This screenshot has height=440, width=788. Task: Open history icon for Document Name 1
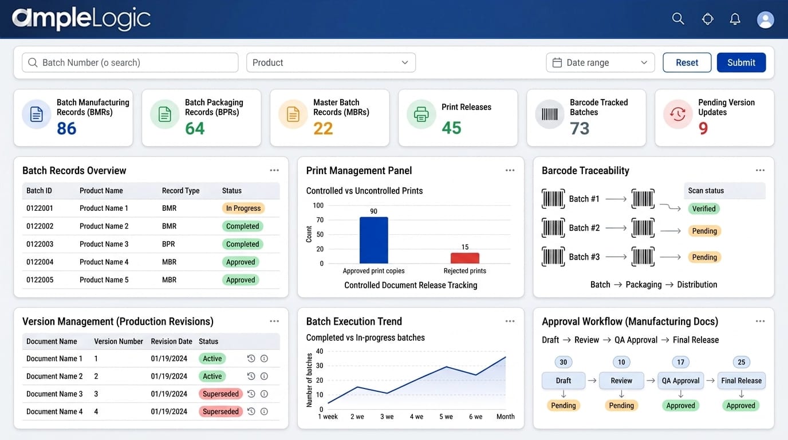pos(251,359)
